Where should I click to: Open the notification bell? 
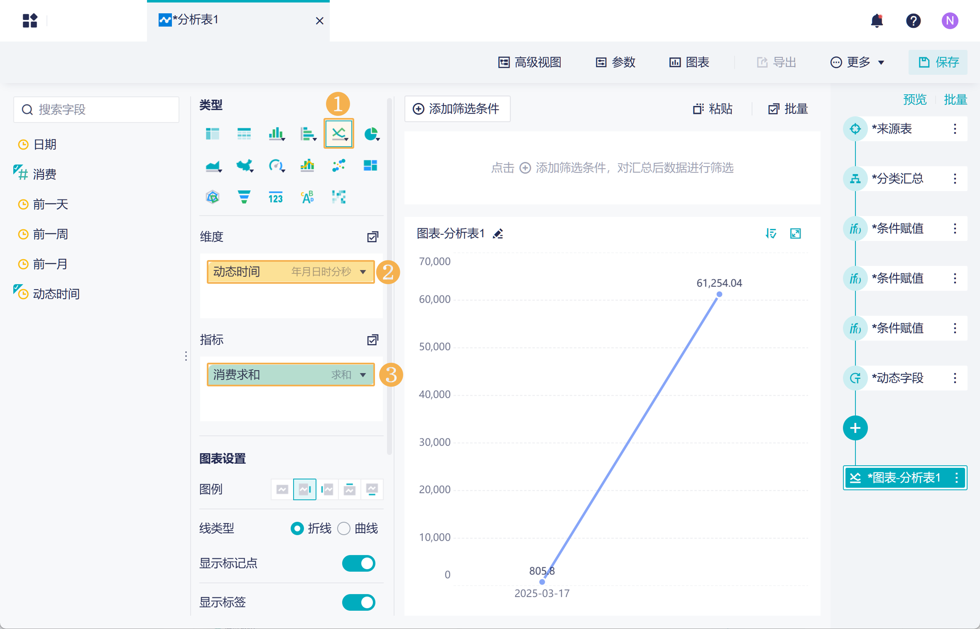coord(877,20)
